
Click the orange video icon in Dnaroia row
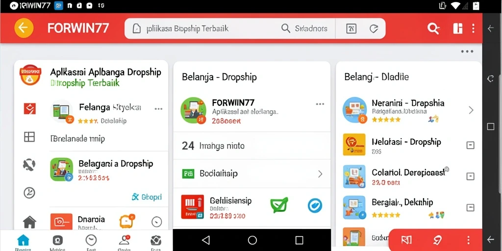(x=127, y=221)
